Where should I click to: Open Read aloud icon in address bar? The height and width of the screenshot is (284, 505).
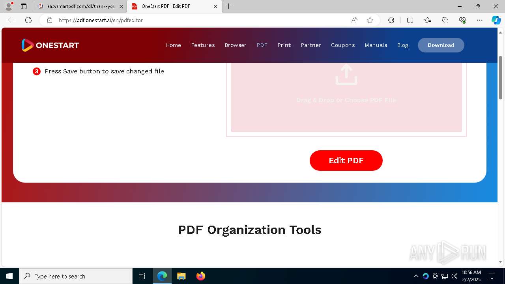[x=354, y=20]
